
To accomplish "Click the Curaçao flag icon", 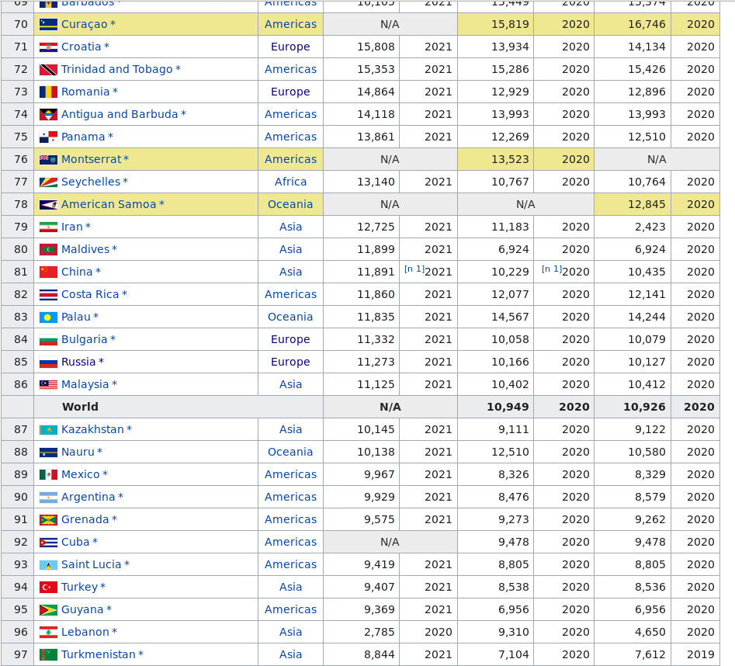I will pos(48,24).
